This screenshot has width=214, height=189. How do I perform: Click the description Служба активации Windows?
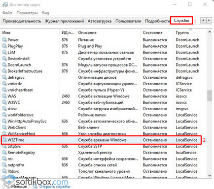[x=104, y=96]
